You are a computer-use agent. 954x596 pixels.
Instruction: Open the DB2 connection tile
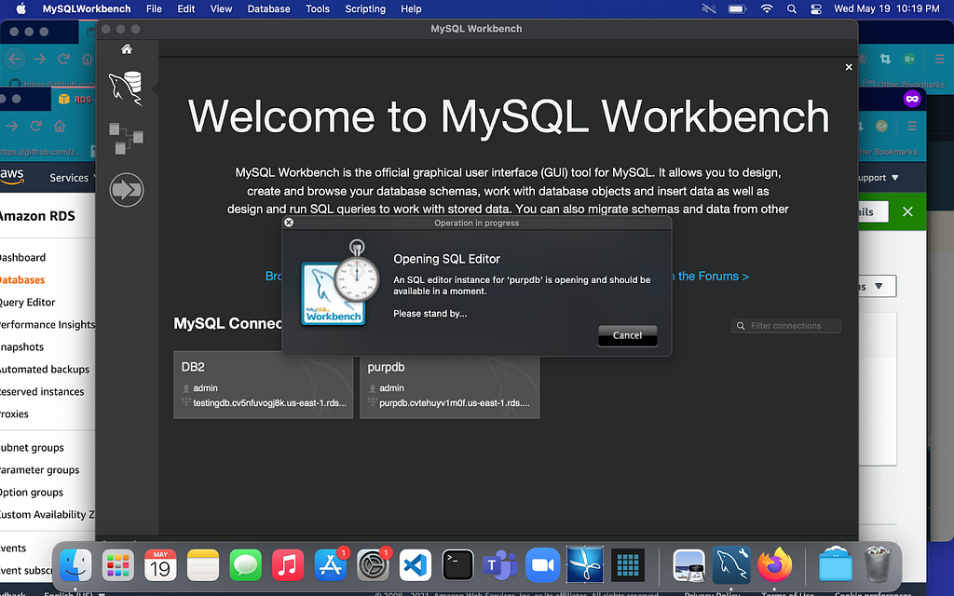click(x=264, y=385)
